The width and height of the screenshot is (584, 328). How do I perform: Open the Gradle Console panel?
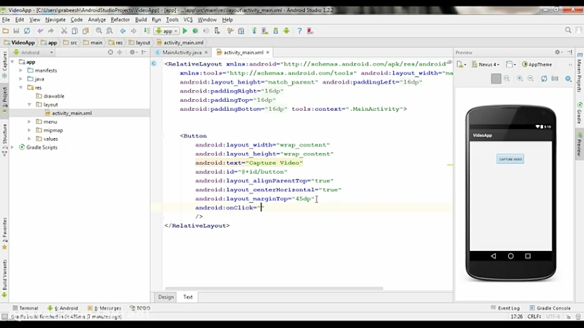[550, 308]
